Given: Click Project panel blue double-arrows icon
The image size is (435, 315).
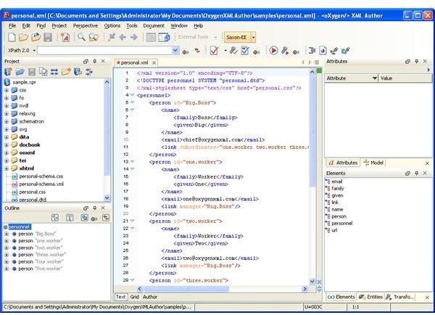Looking at the screenshot, I should [54, 72].
